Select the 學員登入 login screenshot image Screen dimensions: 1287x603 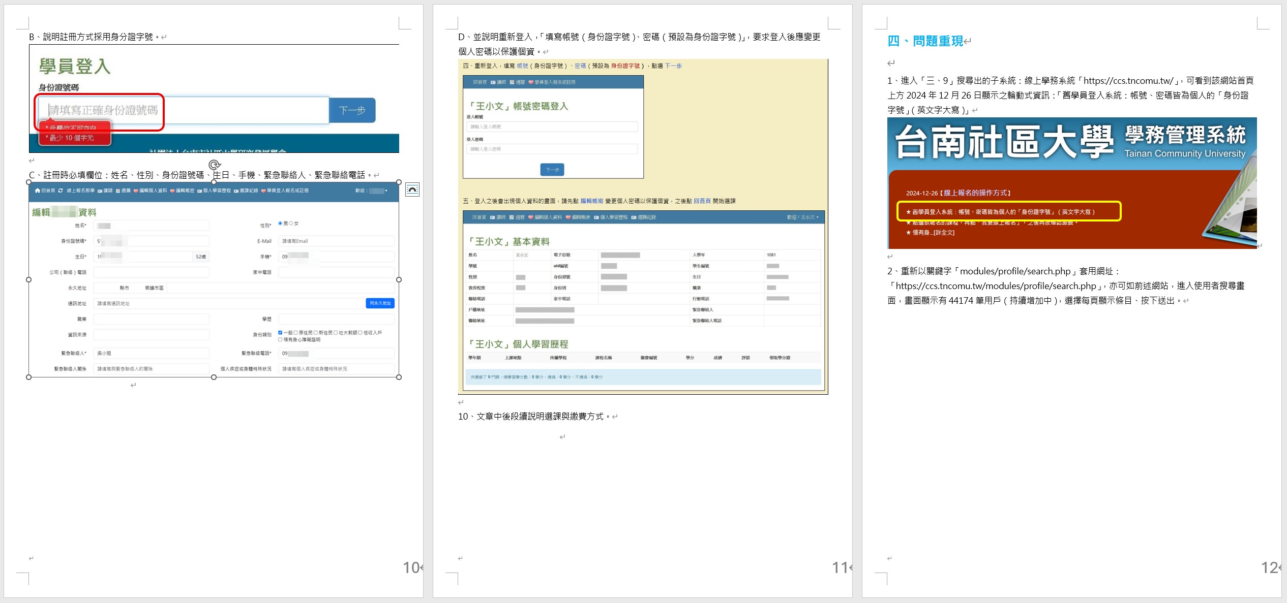214,99
